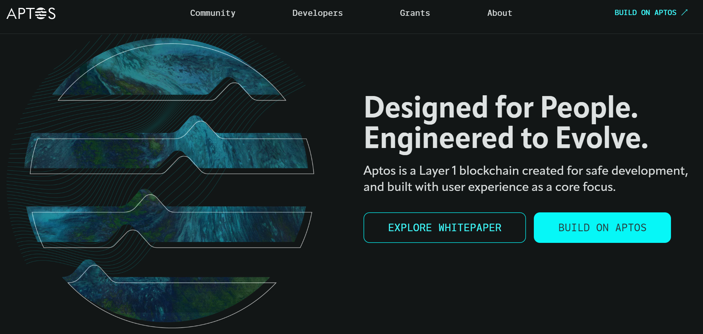
Task: Click the "core focus" line of the description
Action: tap(489, 187)
